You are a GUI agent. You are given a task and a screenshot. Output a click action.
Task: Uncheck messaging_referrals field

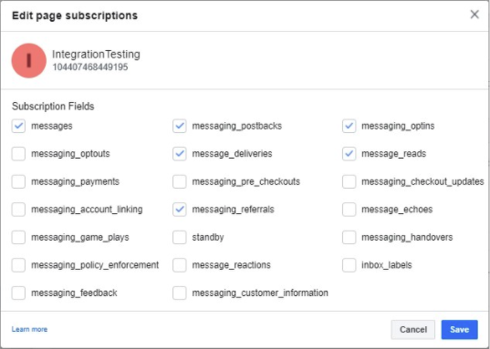pos(180,210)
